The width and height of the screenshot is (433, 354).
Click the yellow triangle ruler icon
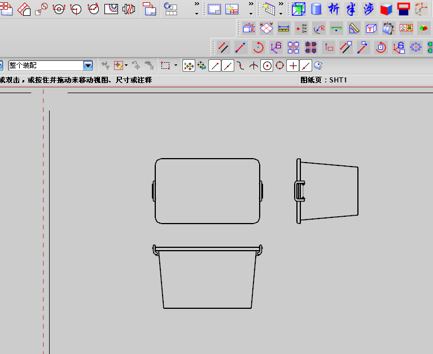pos(354,28)
